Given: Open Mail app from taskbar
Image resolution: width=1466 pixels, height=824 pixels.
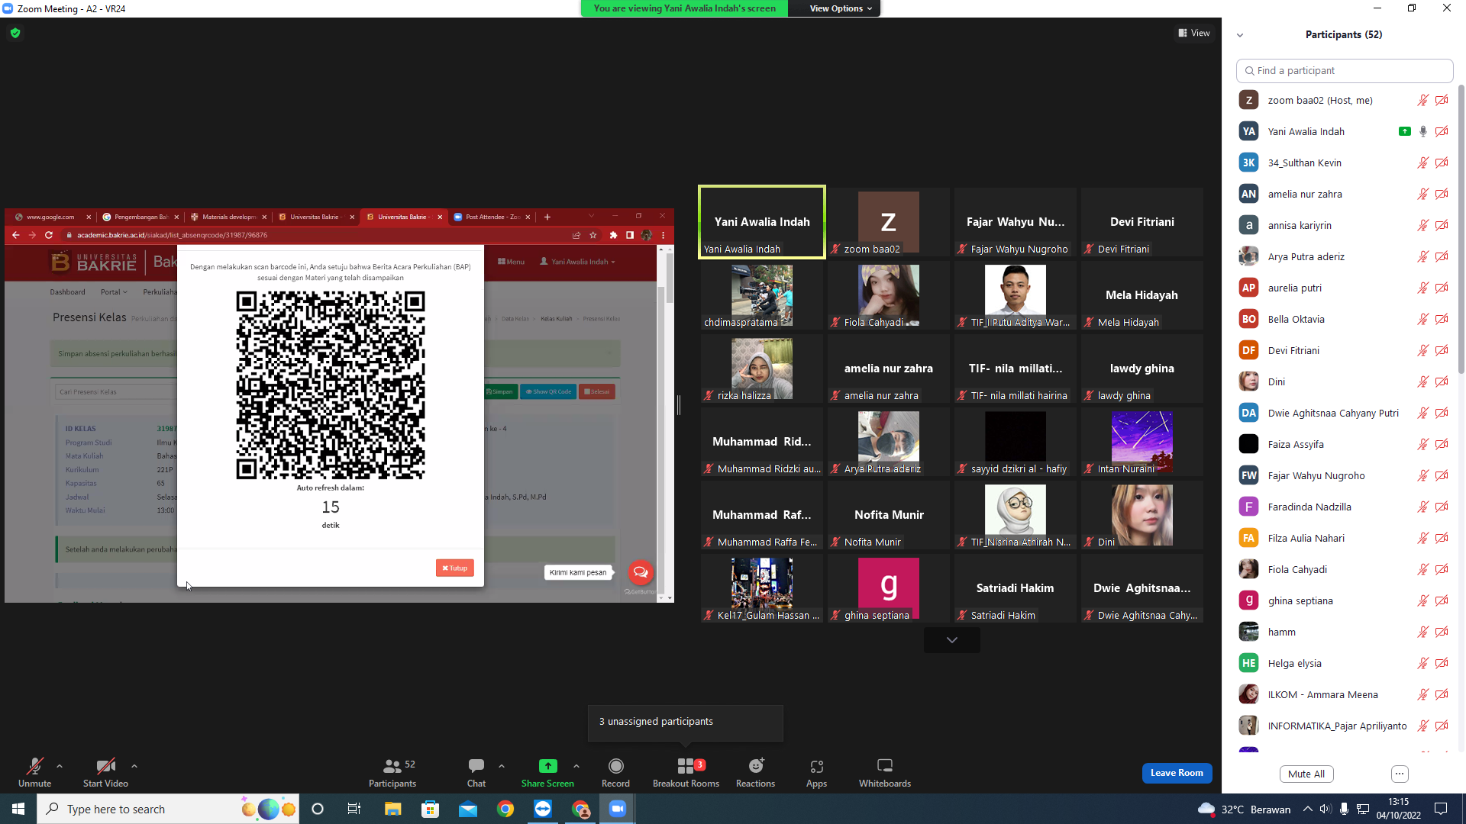Looking at the screenshot, I should tap(468, 809).
